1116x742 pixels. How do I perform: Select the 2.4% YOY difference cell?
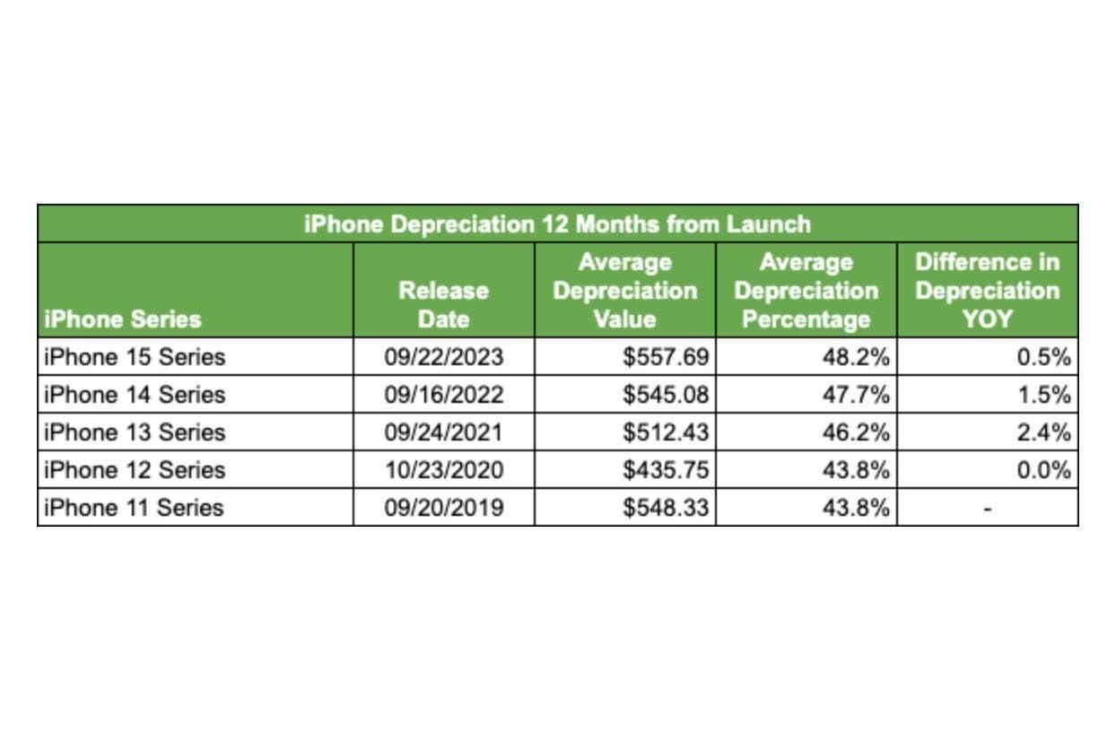(x=988, y=432)
